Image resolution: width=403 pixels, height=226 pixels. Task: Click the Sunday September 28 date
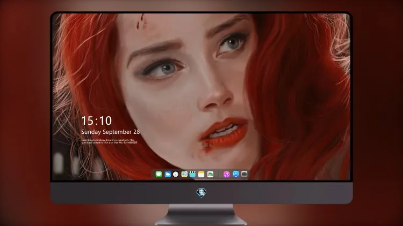pos(111,132)
